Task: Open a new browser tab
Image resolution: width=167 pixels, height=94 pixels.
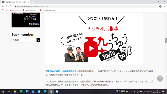Action: pos(33,2)
